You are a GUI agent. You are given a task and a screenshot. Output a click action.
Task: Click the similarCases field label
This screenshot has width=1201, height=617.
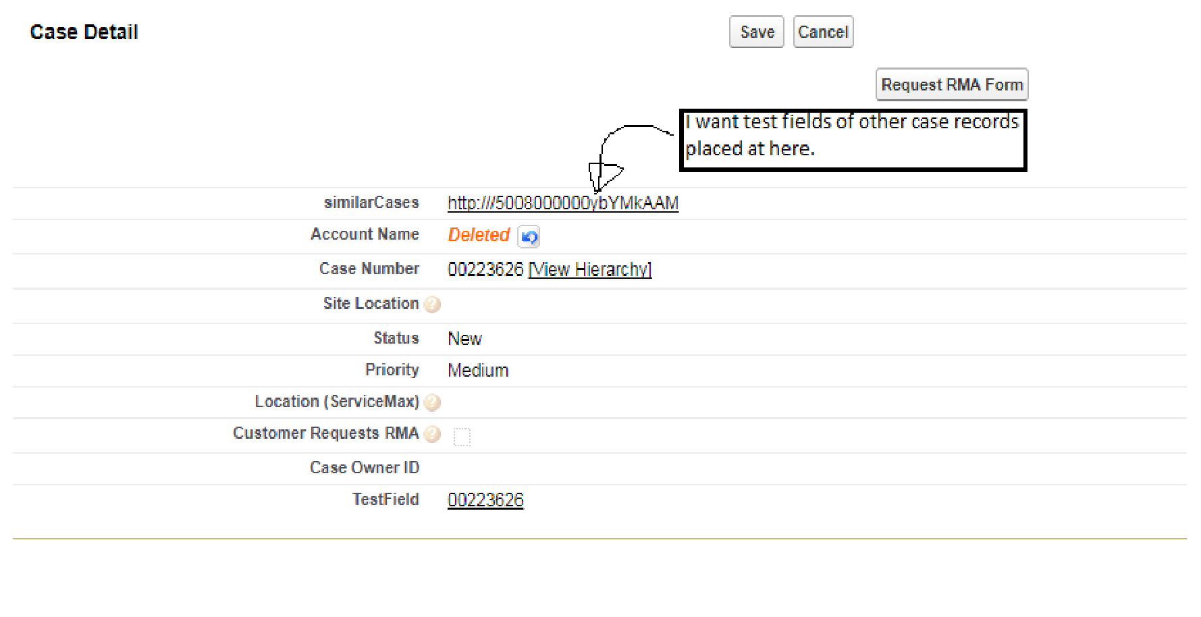coord(371,203)
